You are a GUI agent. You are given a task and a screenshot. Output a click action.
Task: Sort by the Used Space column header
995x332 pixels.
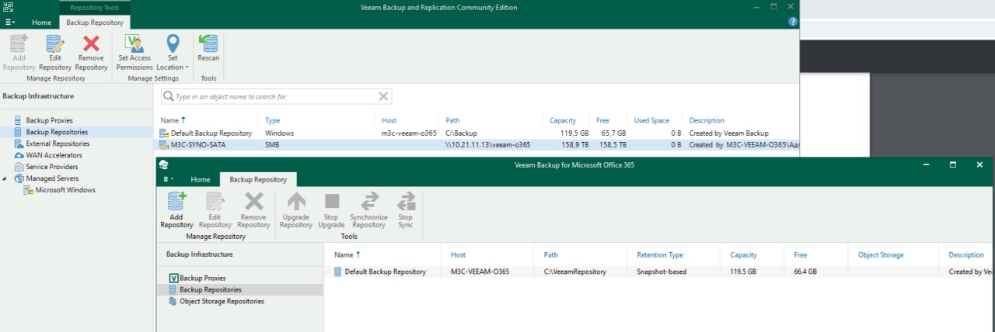click(x=651, y=120)
